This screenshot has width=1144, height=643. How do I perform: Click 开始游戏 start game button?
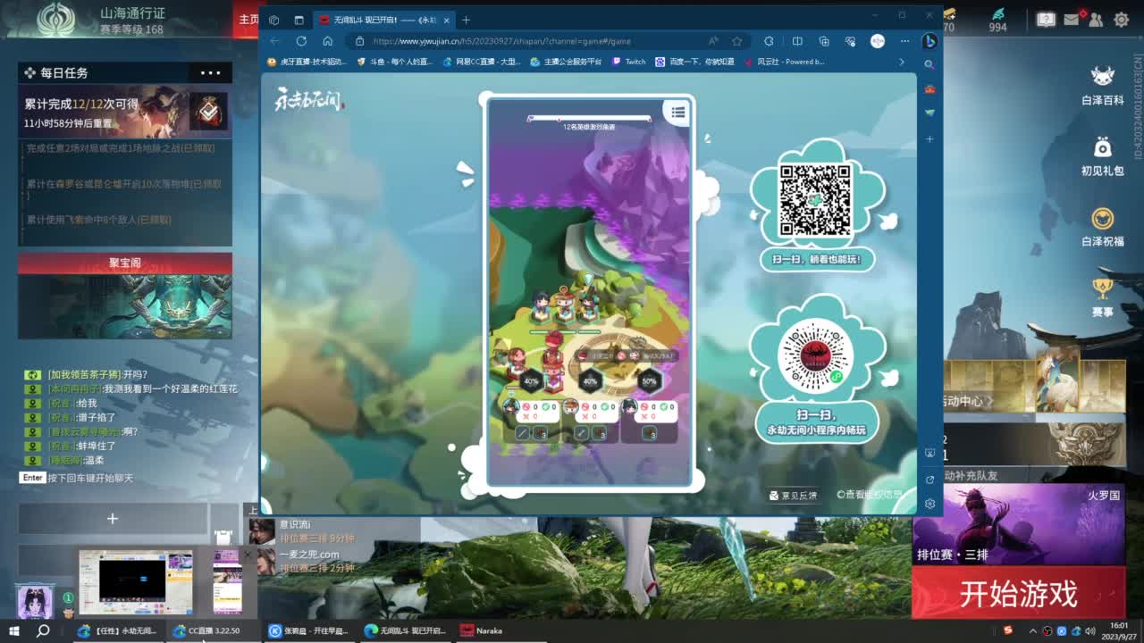pos(1019,594)
